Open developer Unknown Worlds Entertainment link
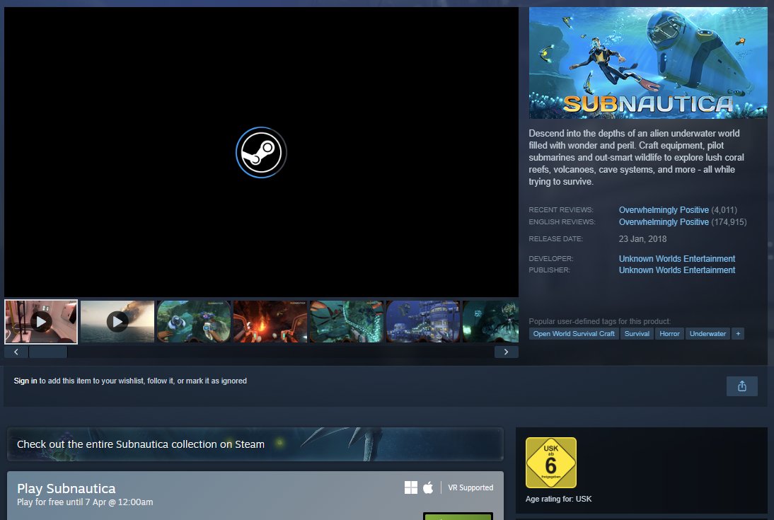The width and height of the screenshot is (774, 520). coord(677,259)
